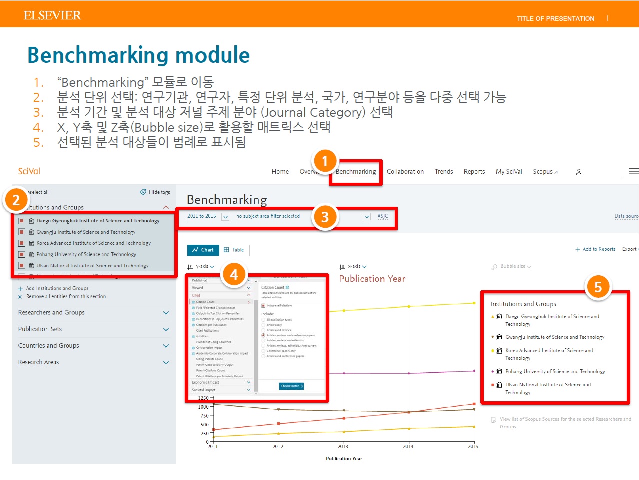This screenshot has width=639, height=480.
Task: Click the metric list vertical scrollbar
Action: coord(256,346)
